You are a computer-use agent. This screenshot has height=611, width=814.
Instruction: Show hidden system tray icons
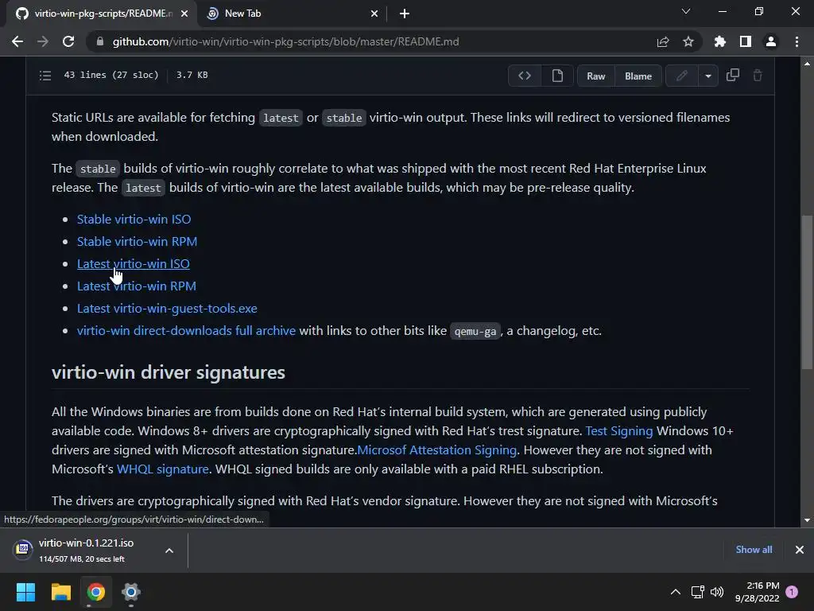point(676,592)
